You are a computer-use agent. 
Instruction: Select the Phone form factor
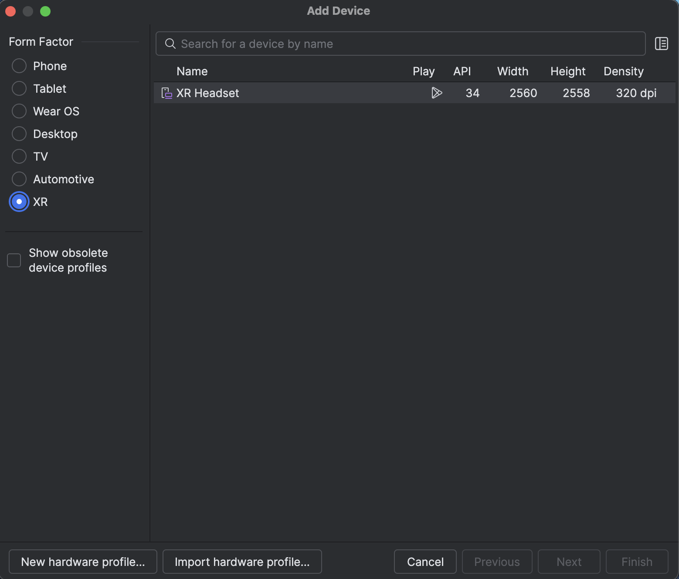(x=19, y=66)
